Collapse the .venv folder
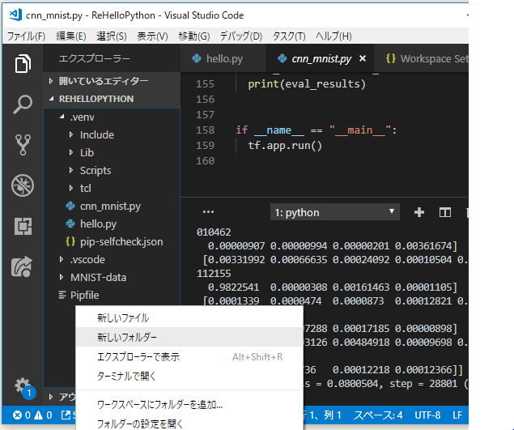 point(62,117)
